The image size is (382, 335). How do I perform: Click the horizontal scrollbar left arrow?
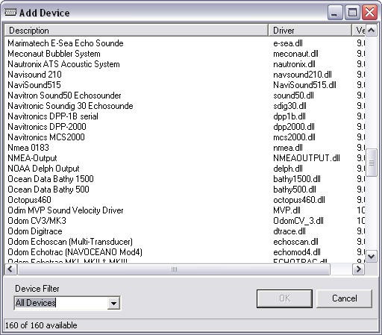point(10,269)
